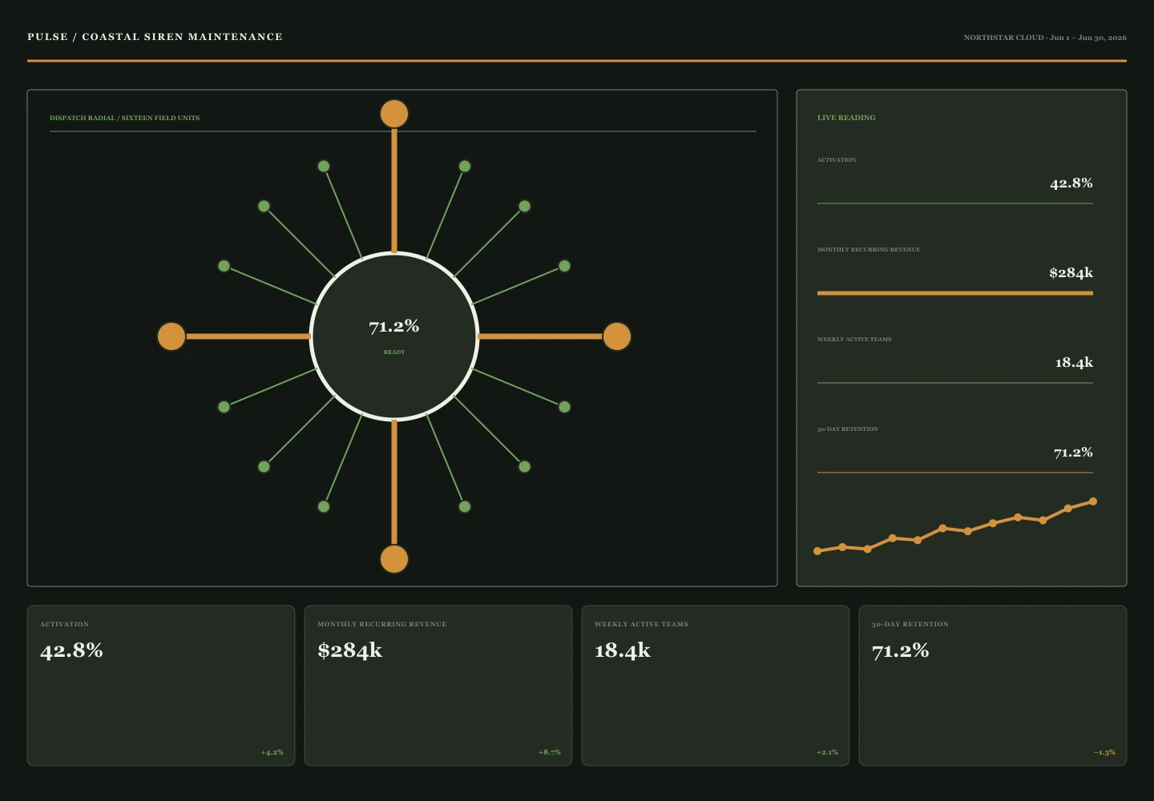
Task: Click the +8.7% change indicator
Action: click(550, 752)
